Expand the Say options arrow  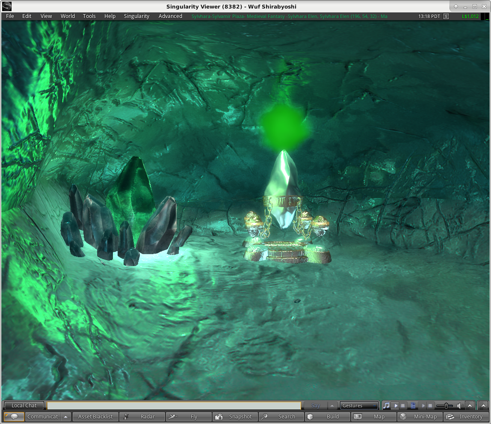click(332, 406)
